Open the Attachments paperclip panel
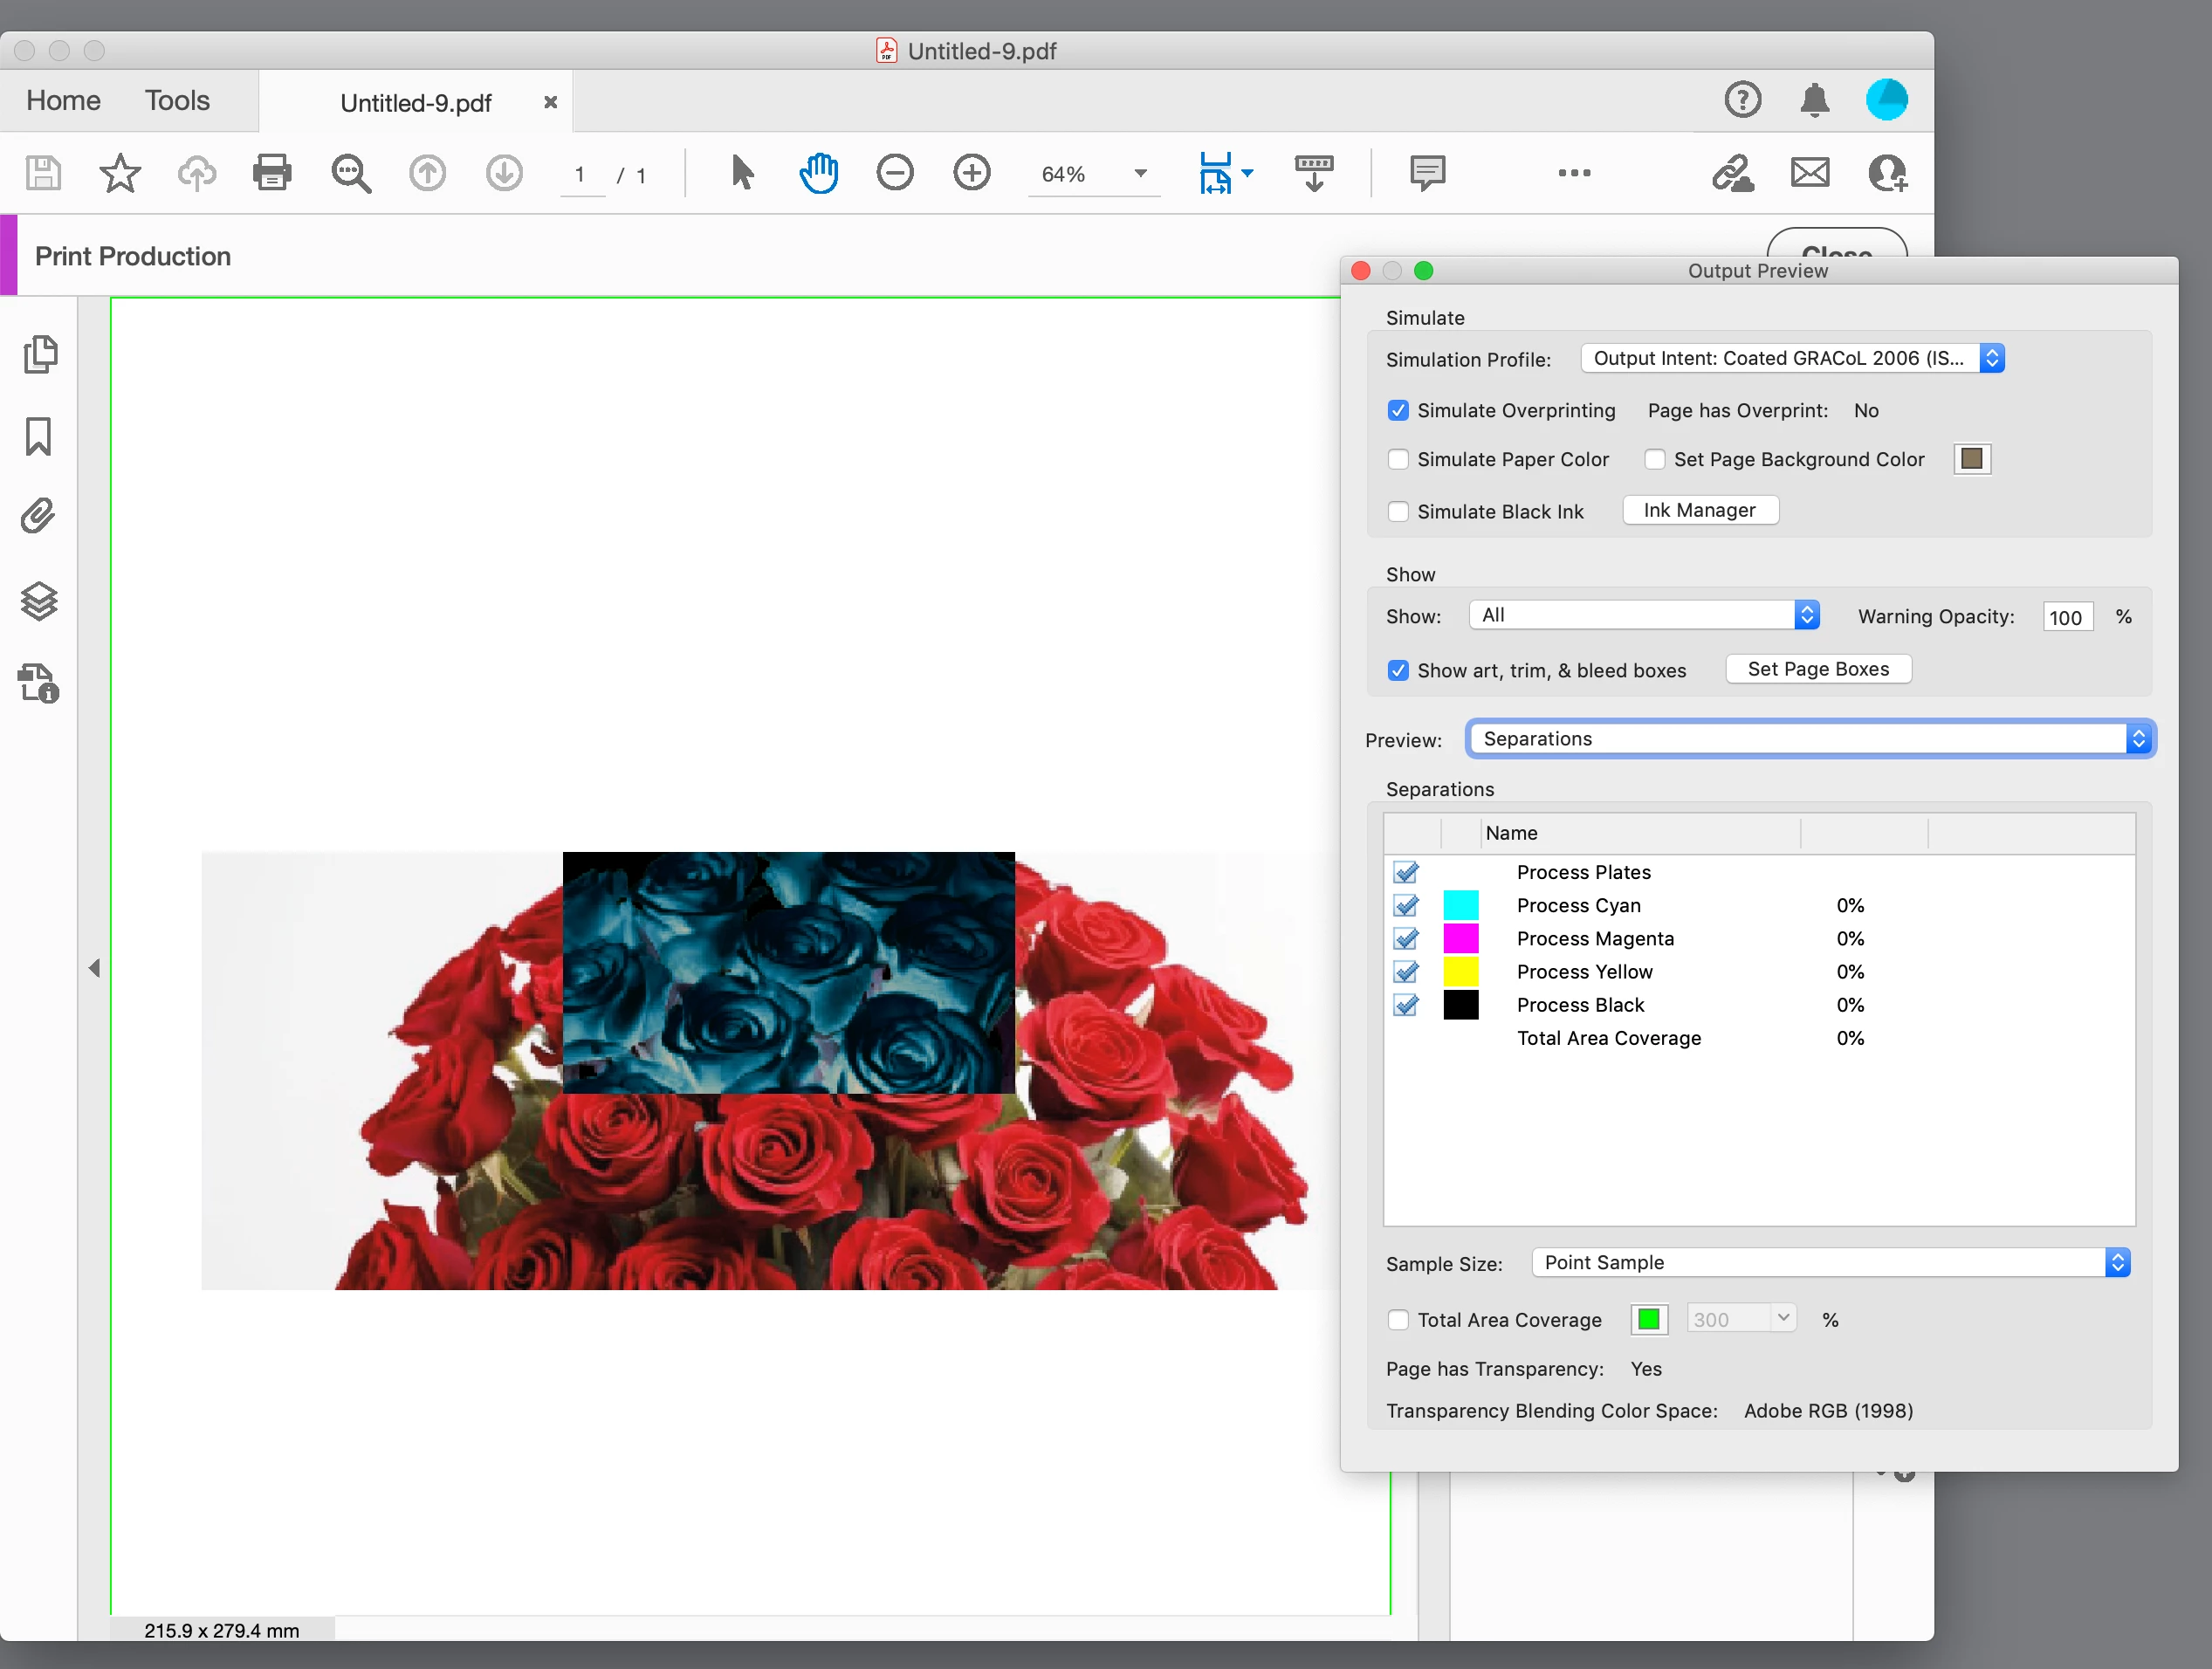Screen dimensions: 2212x1669 (39, 516)
